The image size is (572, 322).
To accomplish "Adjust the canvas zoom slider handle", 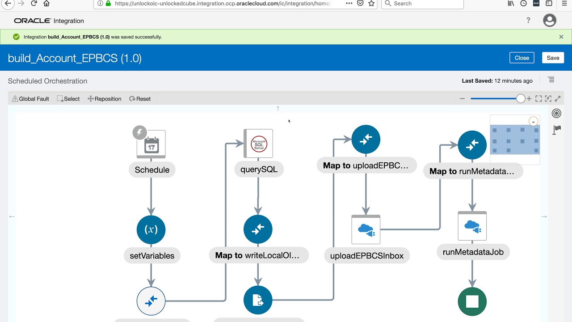I will [x=521, y=99].
